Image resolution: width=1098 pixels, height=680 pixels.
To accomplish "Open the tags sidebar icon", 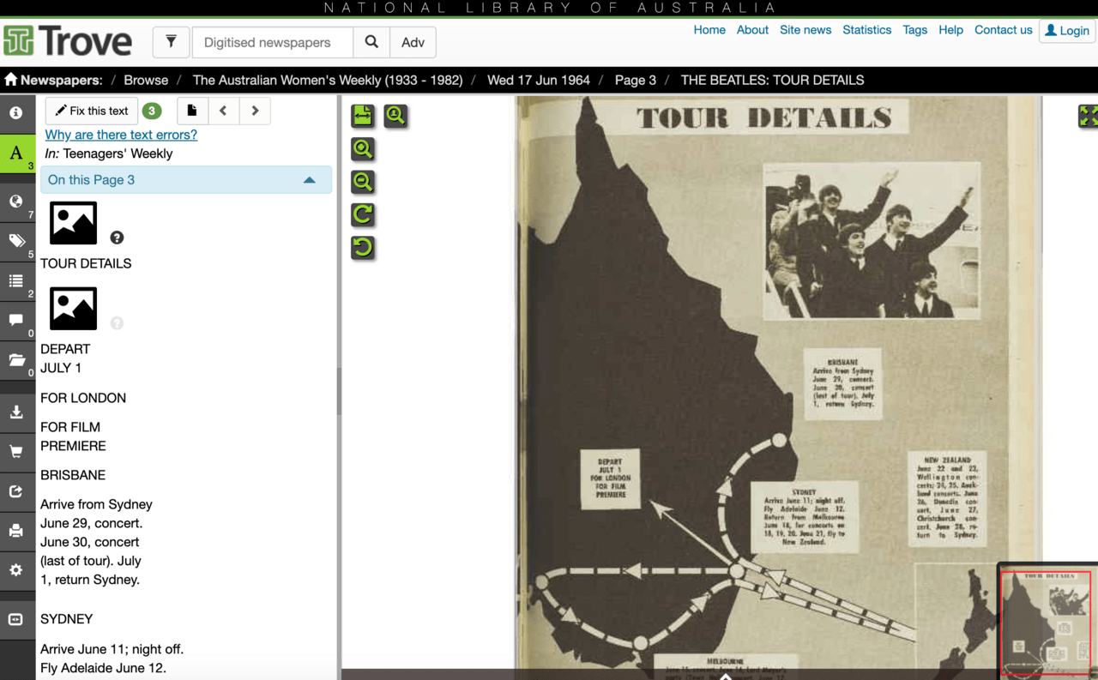I will tap(16, 241).
